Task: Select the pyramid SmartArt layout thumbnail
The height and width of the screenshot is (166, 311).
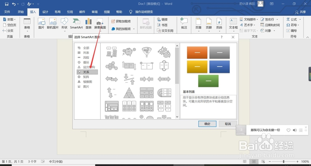Action: (x=129, y=93)
